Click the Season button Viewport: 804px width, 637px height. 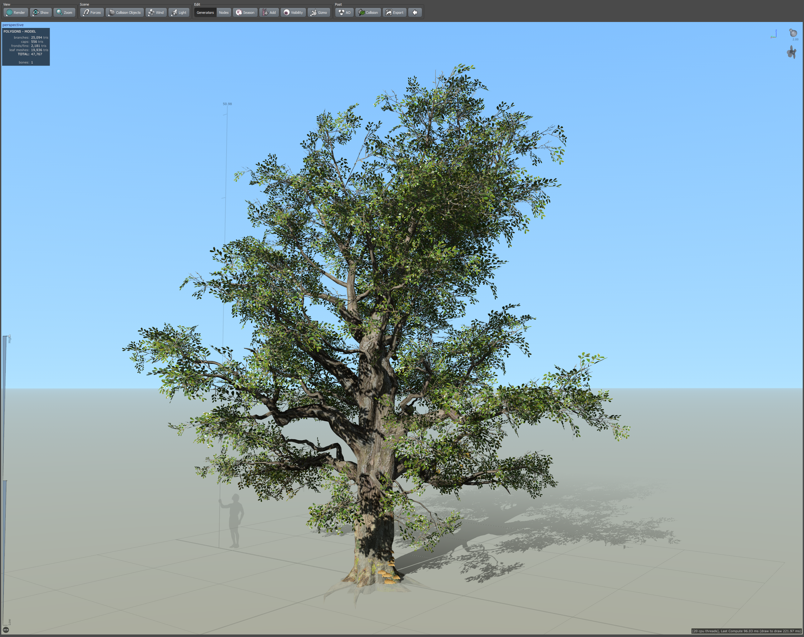pyautogui.click(x=245, y=12)
